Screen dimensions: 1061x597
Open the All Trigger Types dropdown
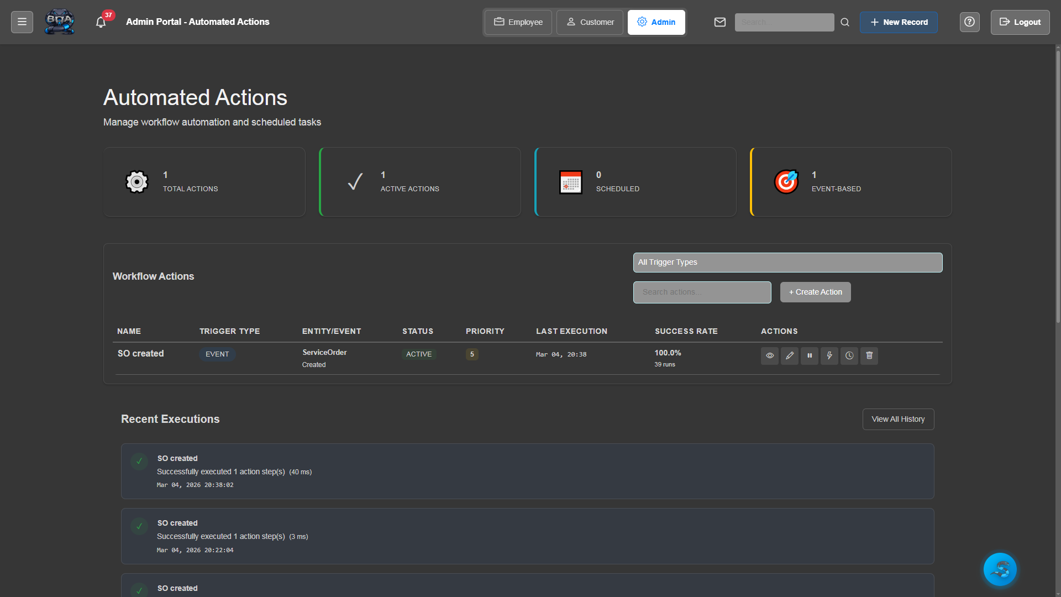click(x=787, y=262)
